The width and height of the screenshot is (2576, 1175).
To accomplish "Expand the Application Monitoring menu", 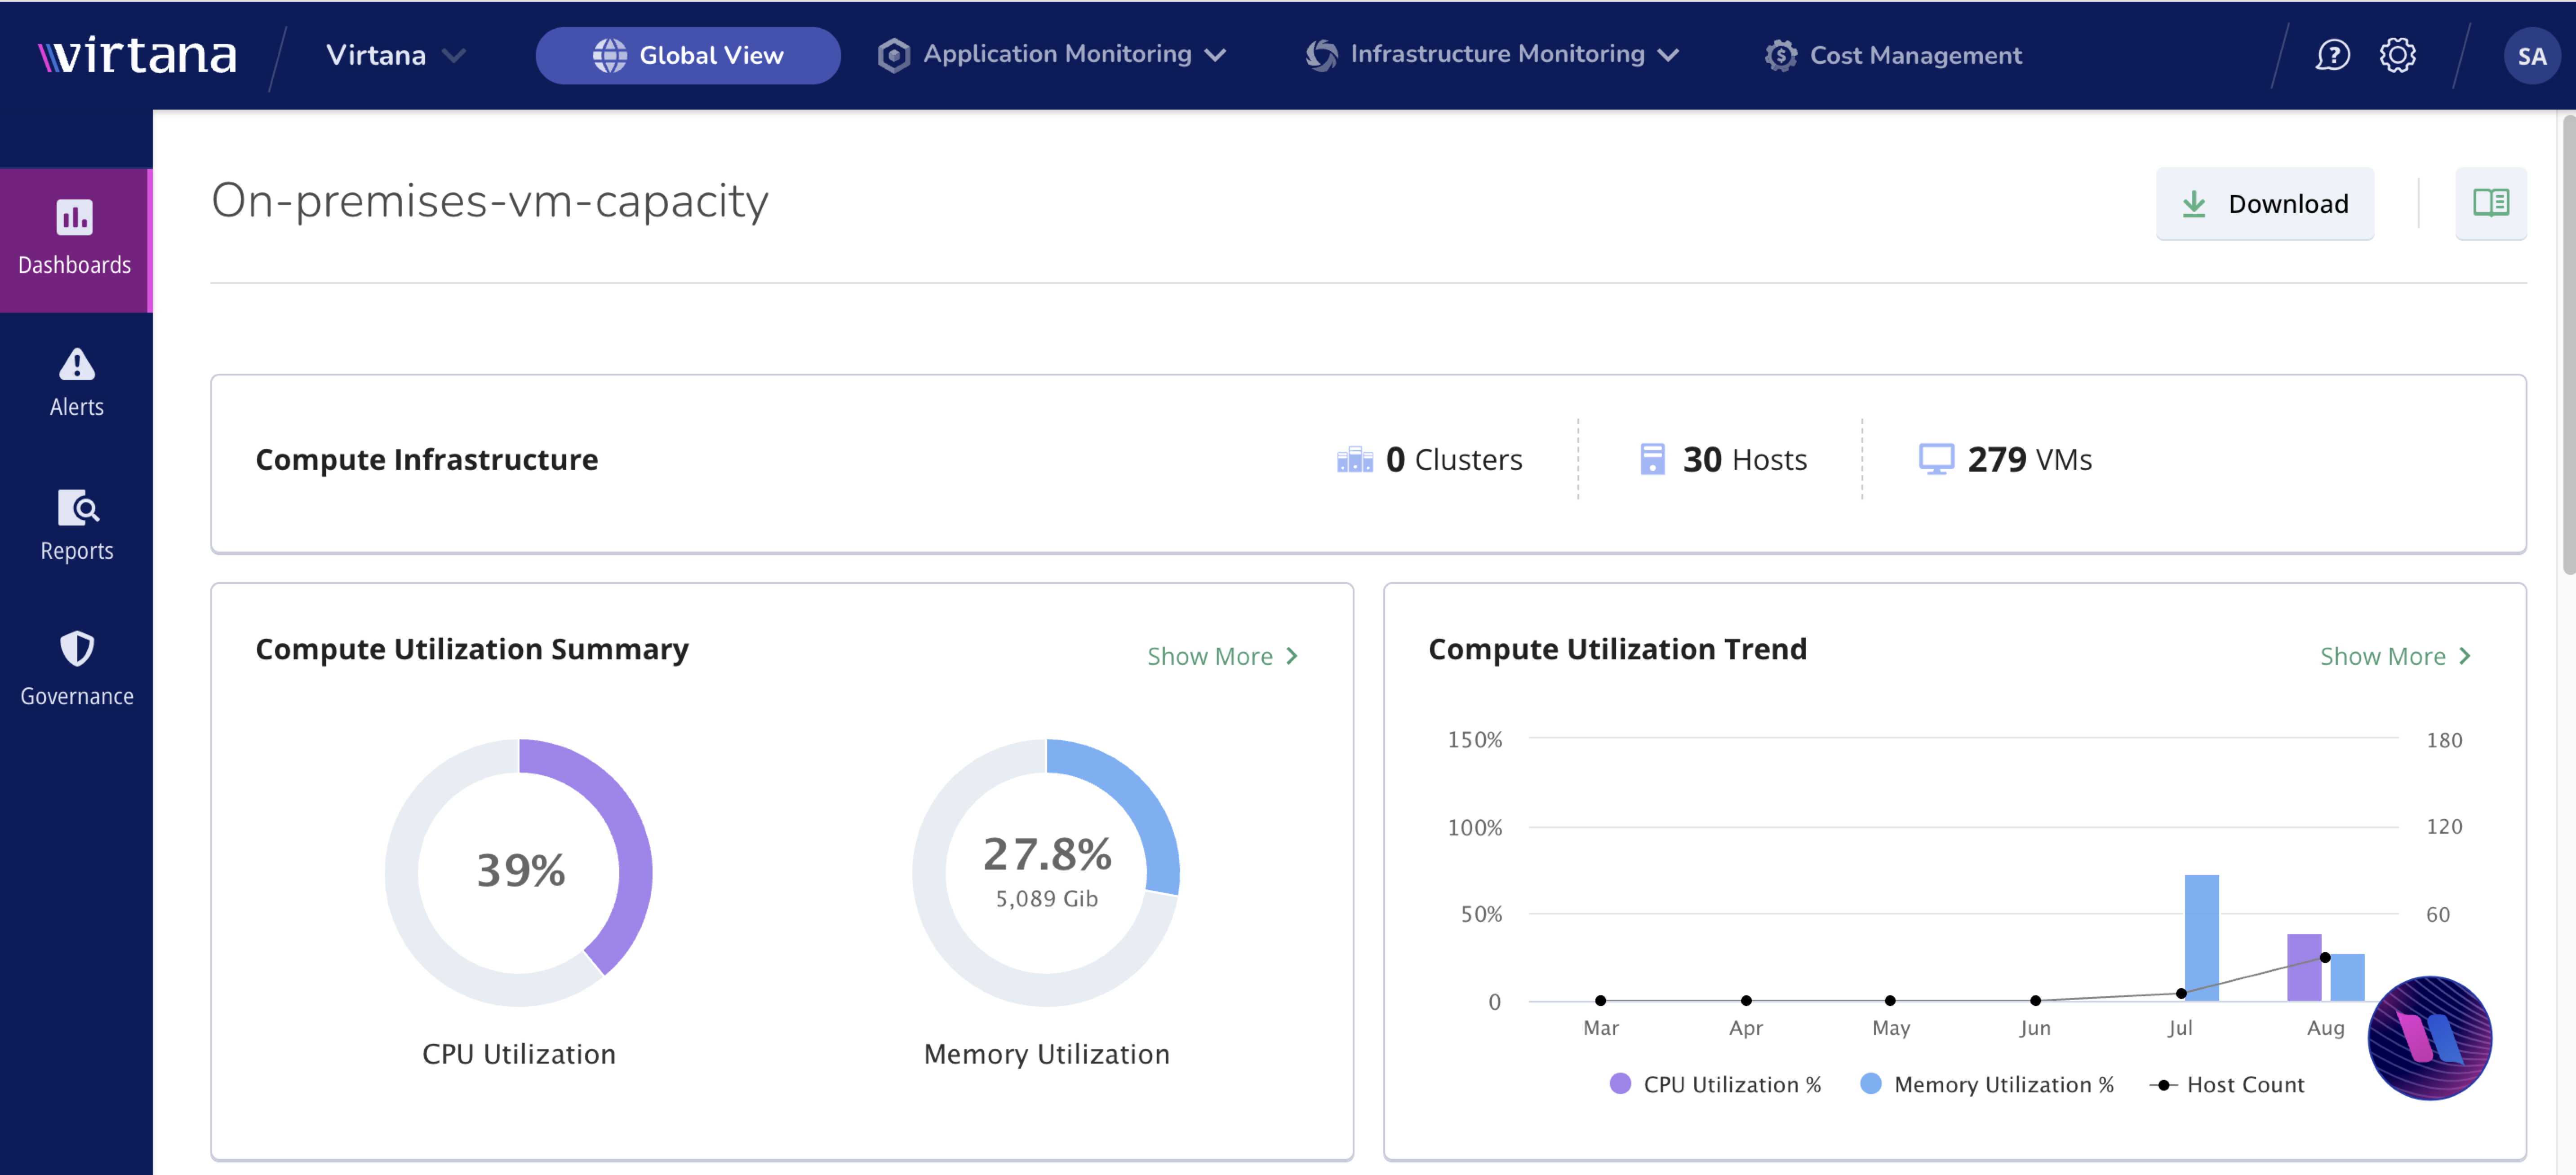I will (x=1052, y=55).
